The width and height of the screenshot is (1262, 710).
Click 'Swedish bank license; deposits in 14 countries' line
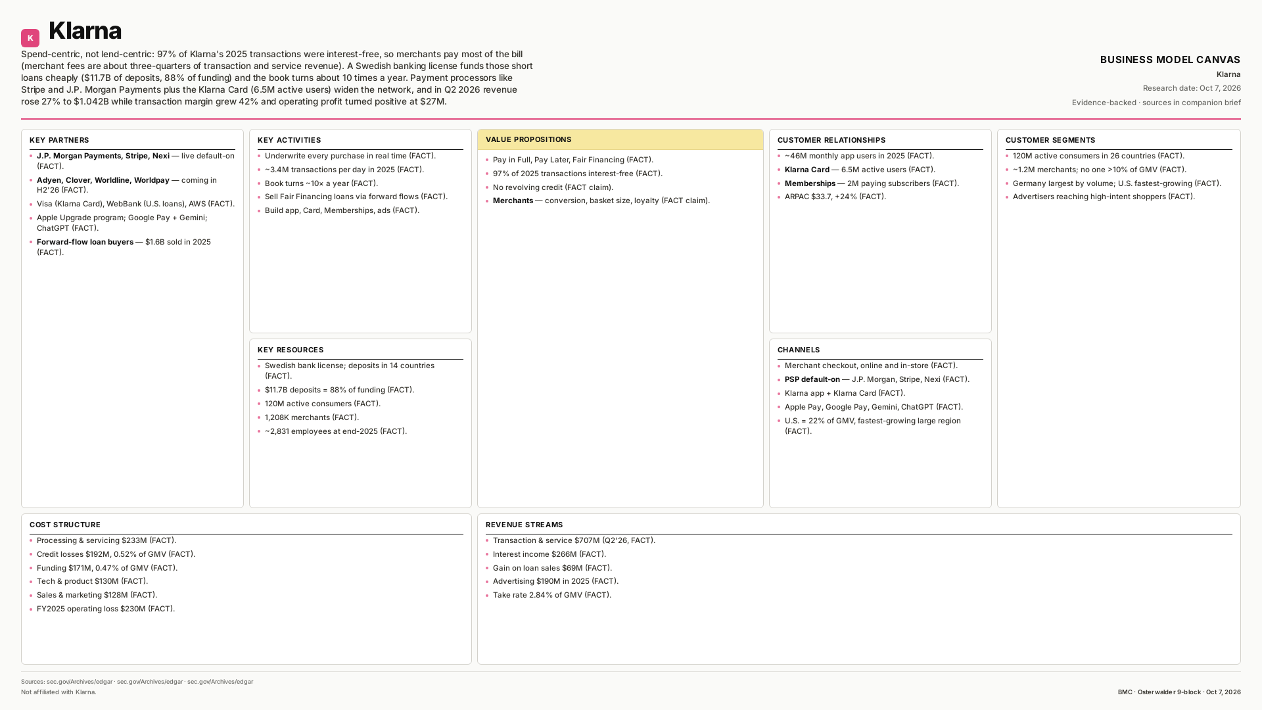(350, 371)
